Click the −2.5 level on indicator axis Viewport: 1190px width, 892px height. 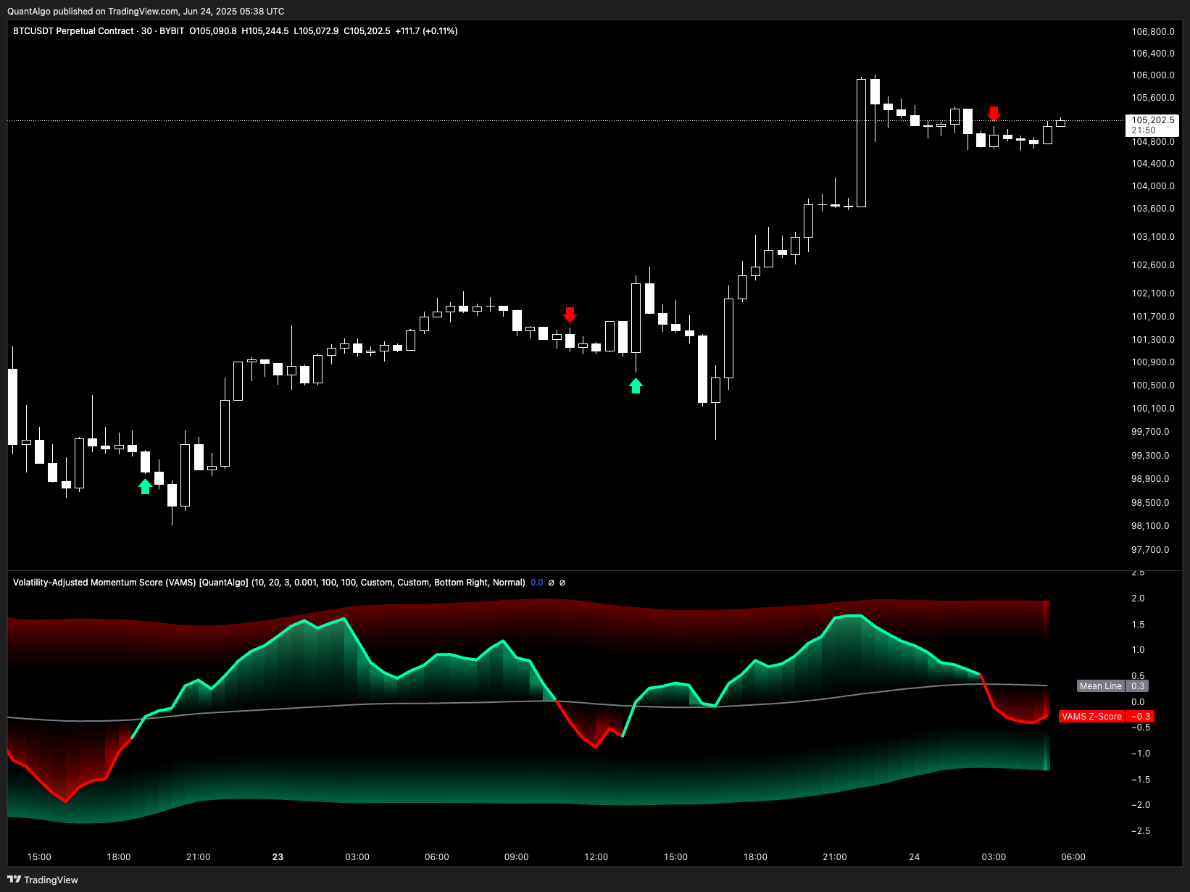coord(1141,831)
